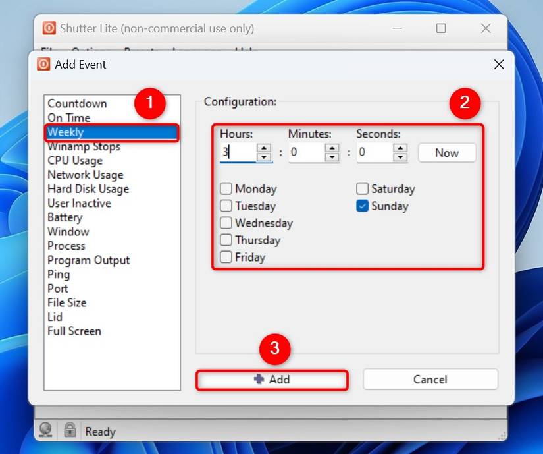Select CPU Usage from the event list

(x=75, y=160)
